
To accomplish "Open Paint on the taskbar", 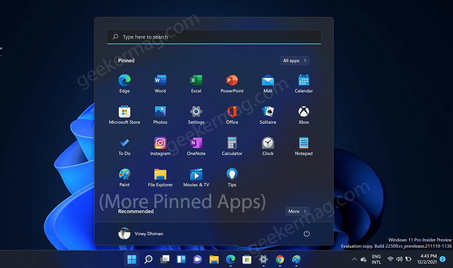I will (x=296, y=260).
